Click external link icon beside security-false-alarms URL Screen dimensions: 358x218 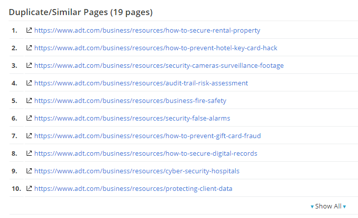(x=29, y=118)
